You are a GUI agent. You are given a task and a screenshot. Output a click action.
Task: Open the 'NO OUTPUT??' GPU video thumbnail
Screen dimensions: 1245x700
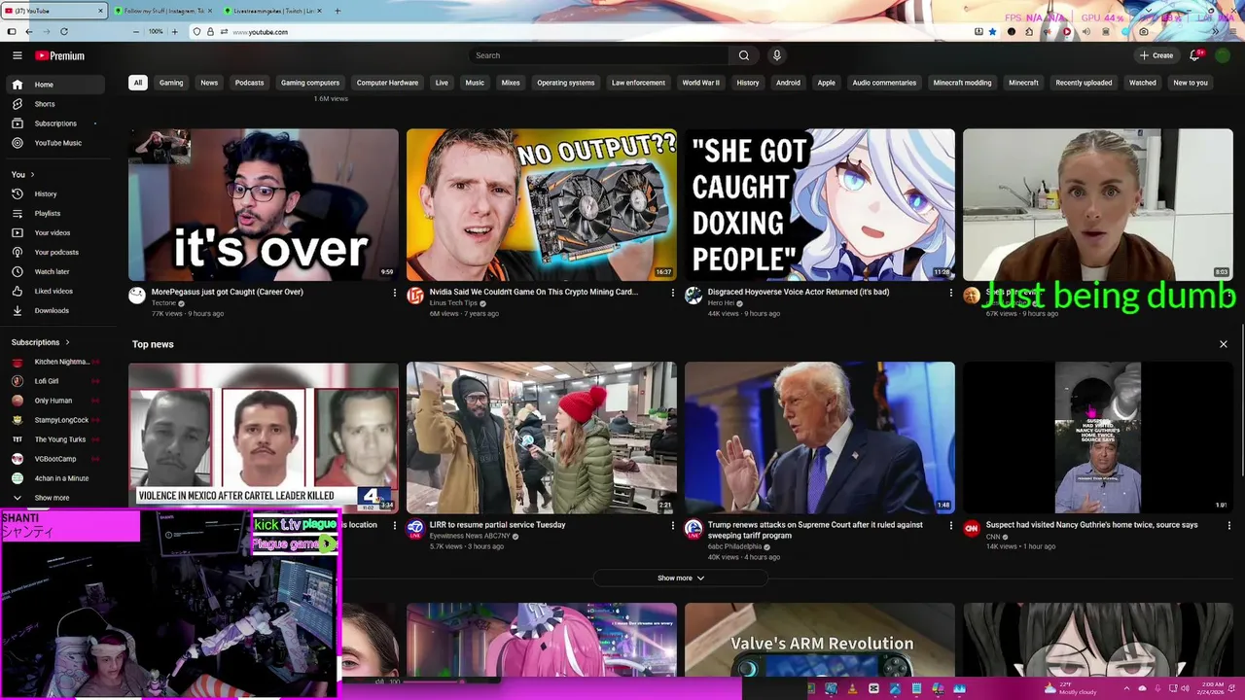(542, 205)
